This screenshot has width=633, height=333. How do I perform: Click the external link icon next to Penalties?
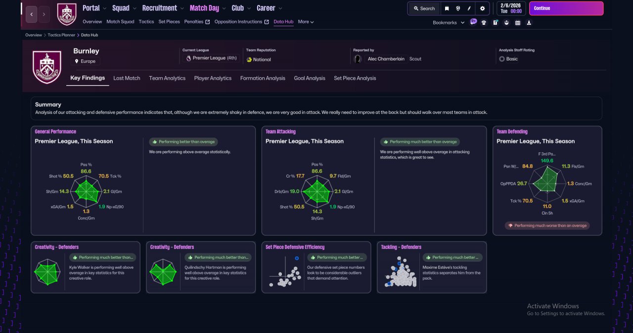click(208, 22)
